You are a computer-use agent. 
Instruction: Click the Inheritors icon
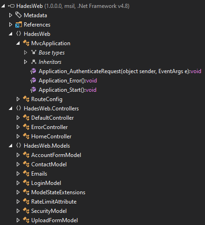[x=34, y=62]
